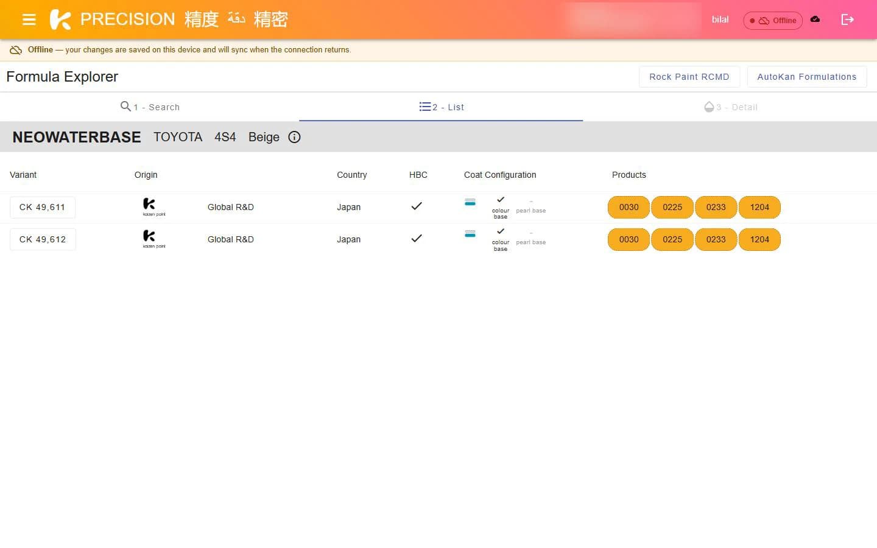Click Global R&D in CK 49,612 row

[x=231, y=239]
